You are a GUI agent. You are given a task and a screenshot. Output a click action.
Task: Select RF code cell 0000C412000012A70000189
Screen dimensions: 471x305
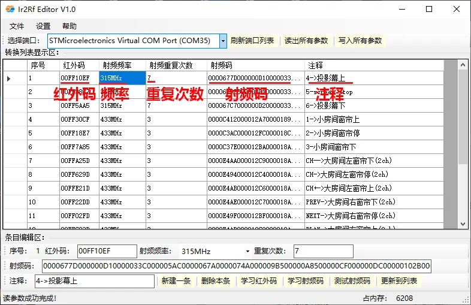click(x=256, y=120)
